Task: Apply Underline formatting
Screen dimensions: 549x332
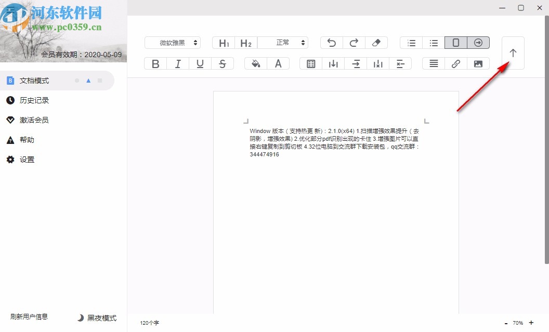Action: click(200, 63)
